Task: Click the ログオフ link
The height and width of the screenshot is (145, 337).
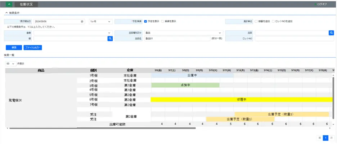Action: tap(322, 4)
